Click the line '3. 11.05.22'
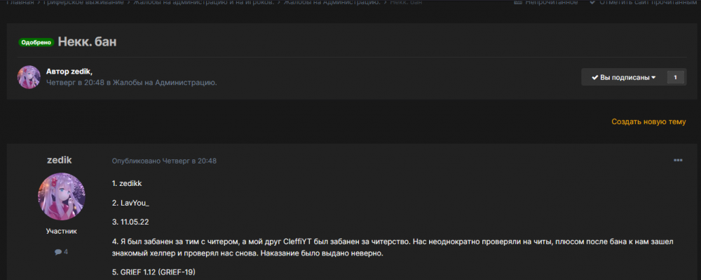Viewport: 701px width, 280px height. coord(130,222)
